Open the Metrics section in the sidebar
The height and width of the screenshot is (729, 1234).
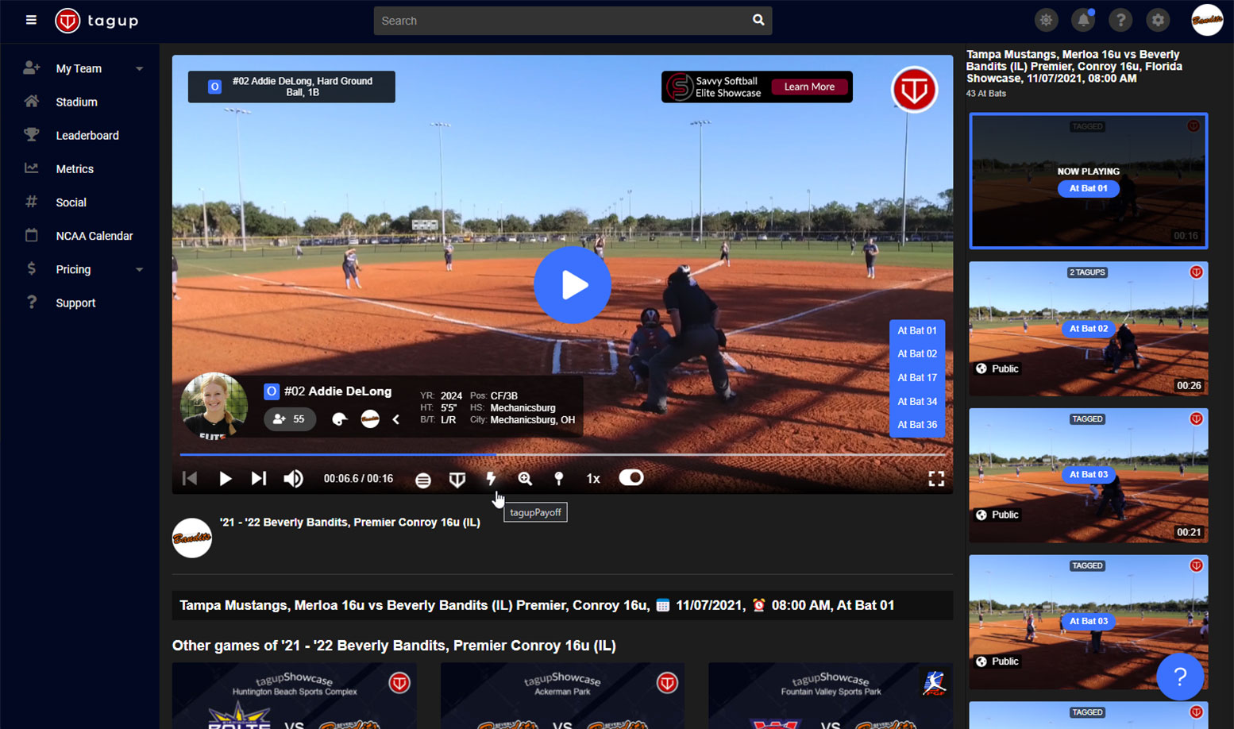tap(75, 168)
